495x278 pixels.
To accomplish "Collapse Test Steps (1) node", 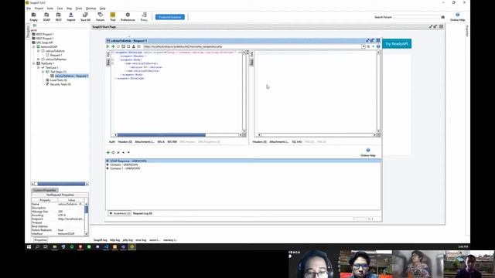I will pos(43,72).
